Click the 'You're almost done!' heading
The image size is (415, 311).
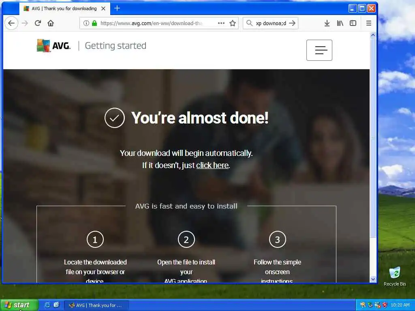[x=200, y=118]
